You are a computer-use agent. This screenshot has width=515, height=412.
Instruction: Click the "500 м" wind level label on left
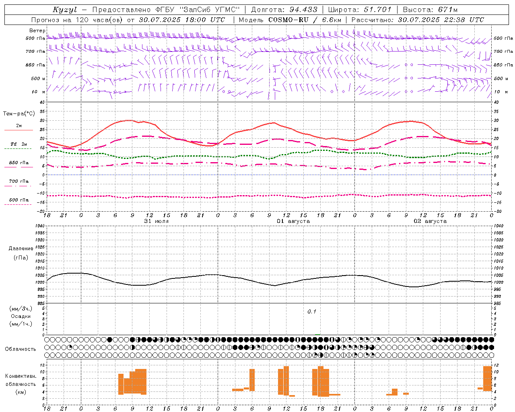point(38,78)
